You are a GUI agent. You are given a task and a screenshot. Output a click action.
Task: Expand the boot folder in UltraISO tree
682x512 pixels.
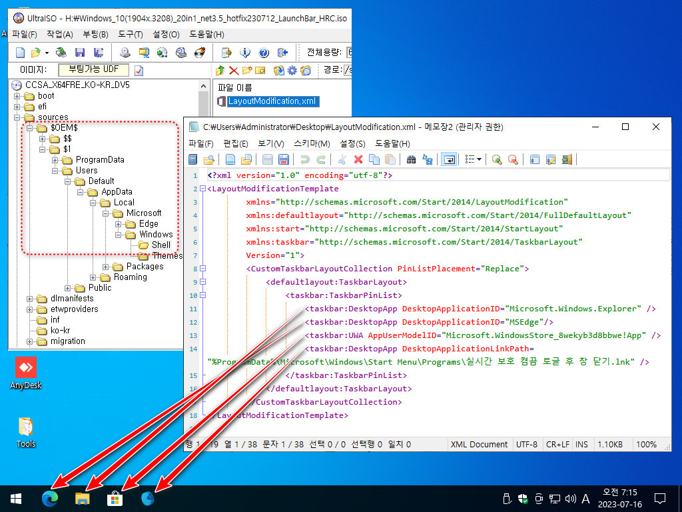[x=17, y=96]
